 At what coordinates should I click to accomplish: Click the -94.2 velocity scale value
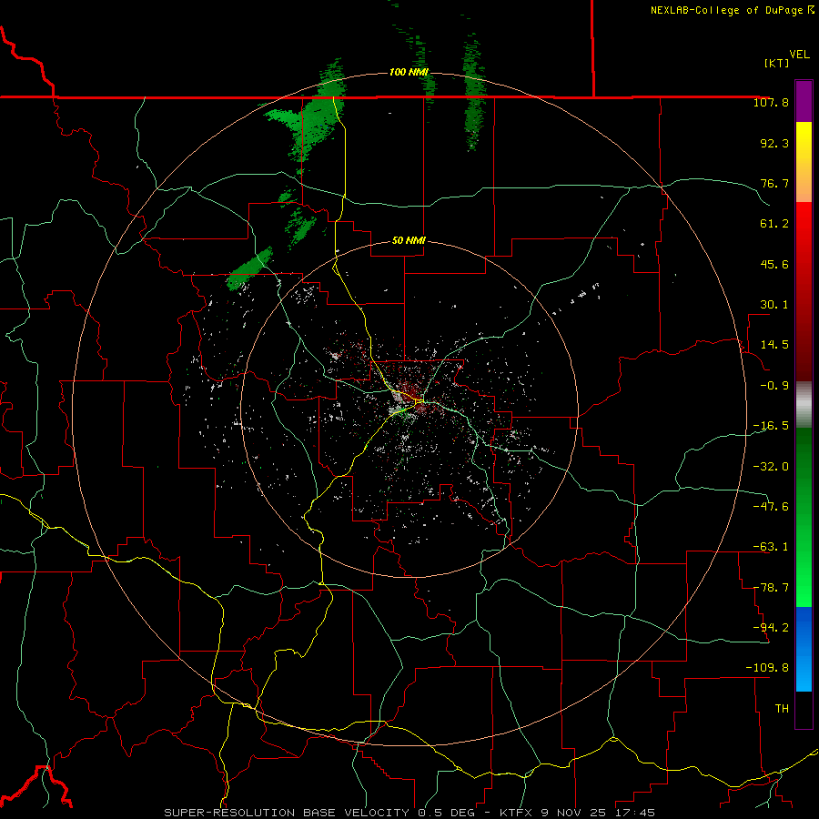[x=771, y=627]
